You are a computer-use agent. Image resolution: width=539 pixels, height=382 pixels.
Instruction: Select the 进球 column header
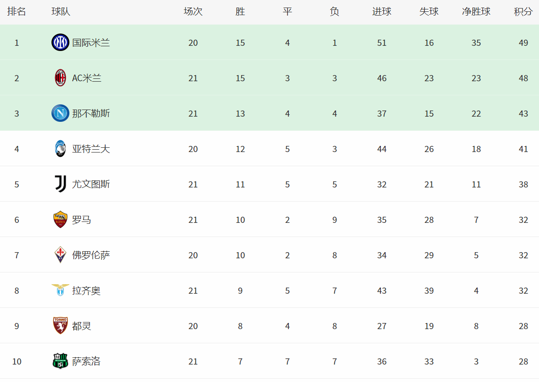tap(381, 12)
